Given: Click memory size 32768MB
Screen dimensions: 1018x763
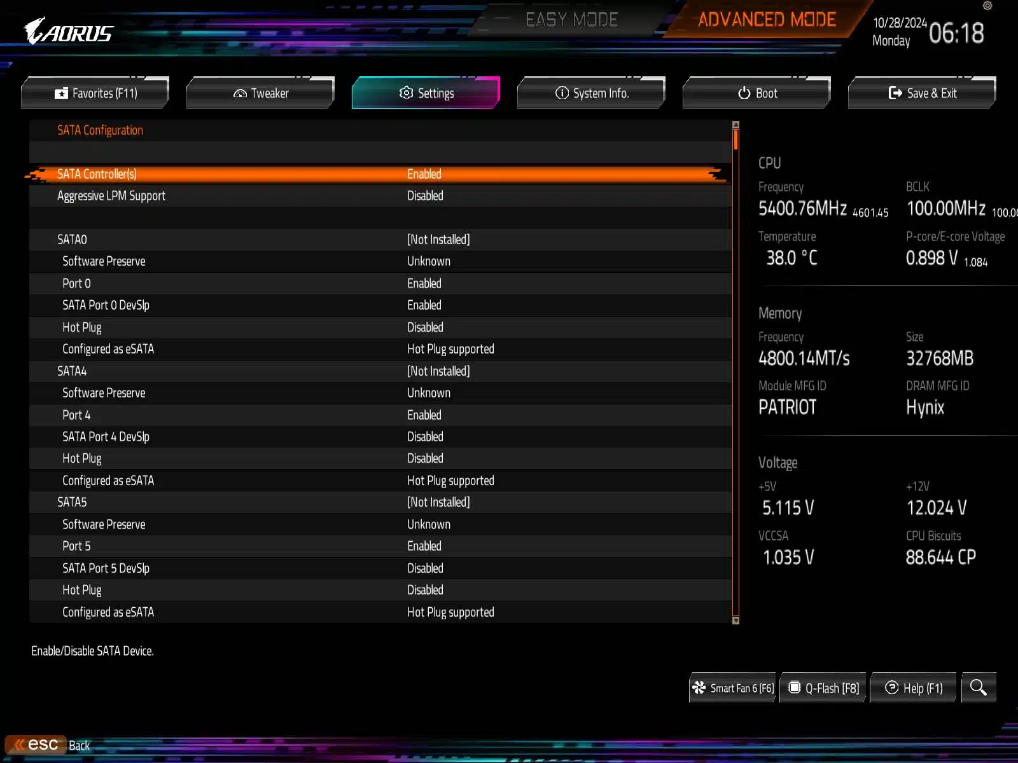Looking at the screenshot, I should click(x=940, y=358).
